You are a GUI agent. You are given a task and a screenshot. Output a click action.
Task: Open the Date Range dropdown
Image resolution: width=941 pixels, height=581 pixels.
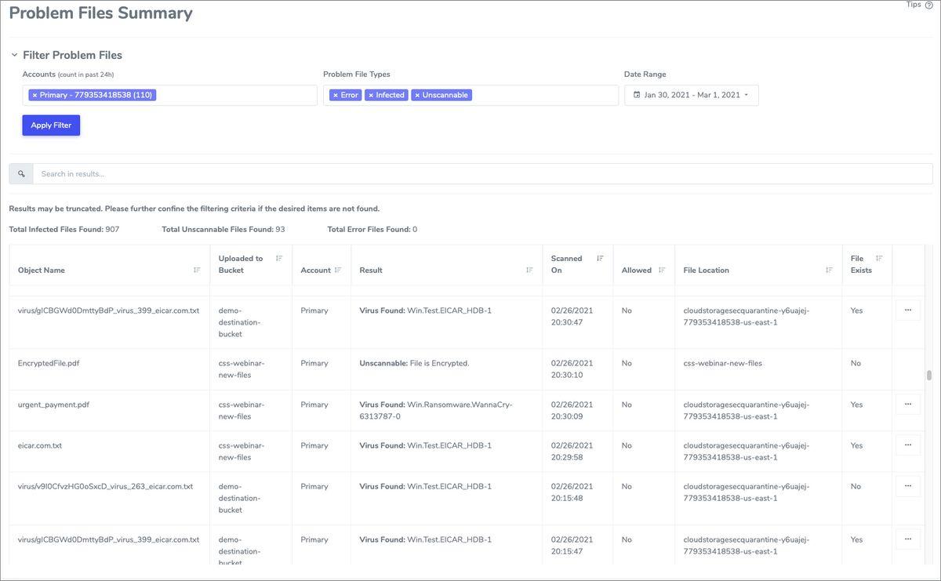click(692, 95)
